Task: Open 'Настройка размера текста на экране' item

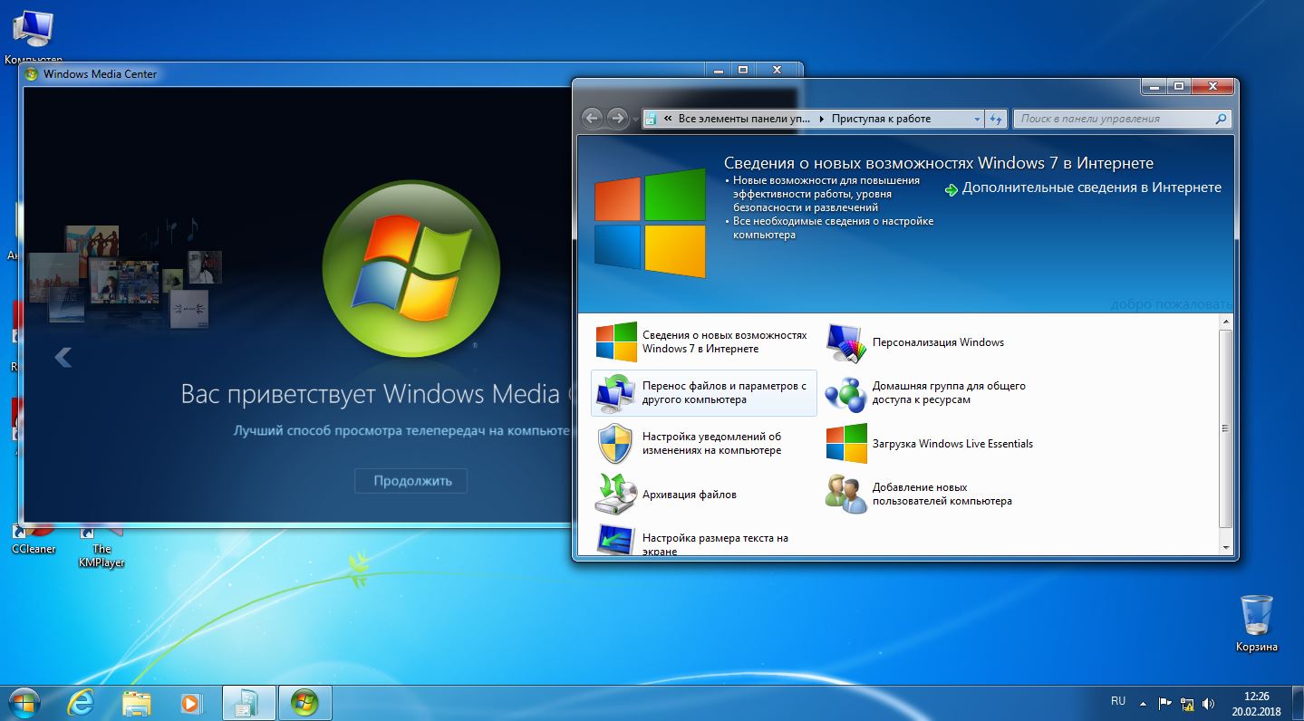Action: click(702, 540)
